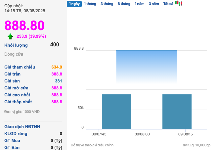Switch to candlestick chart view icon
220x150 pixels.
coord(179,4)
